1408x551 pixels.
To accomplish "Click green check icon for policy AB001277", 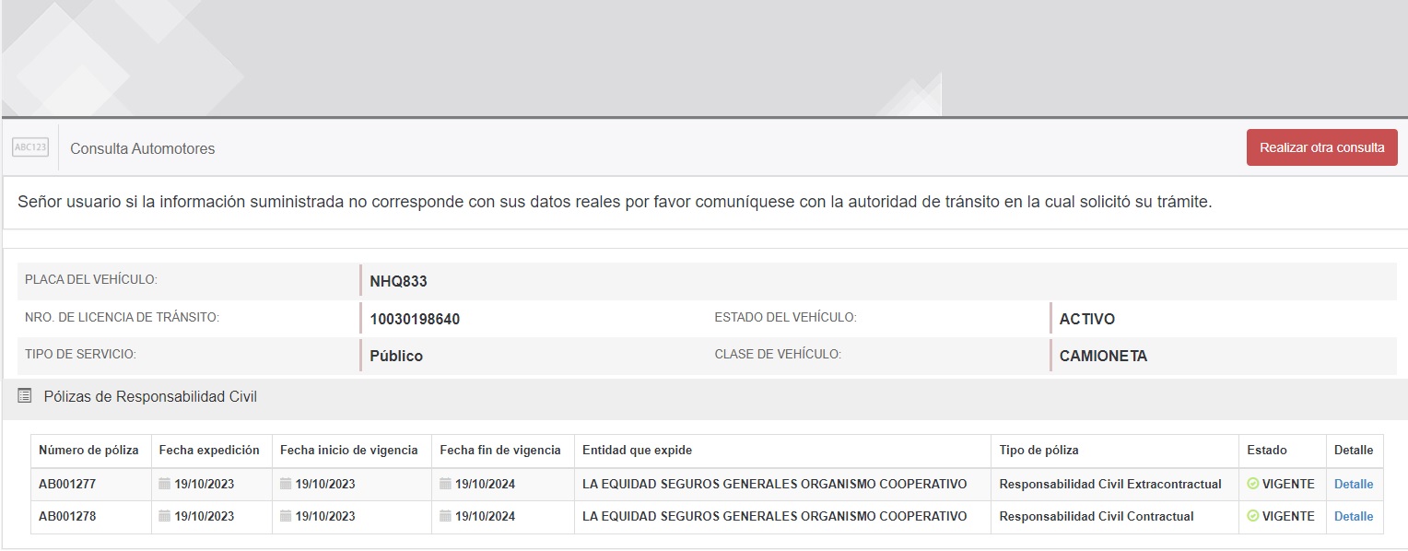I will pos(1252,484).
